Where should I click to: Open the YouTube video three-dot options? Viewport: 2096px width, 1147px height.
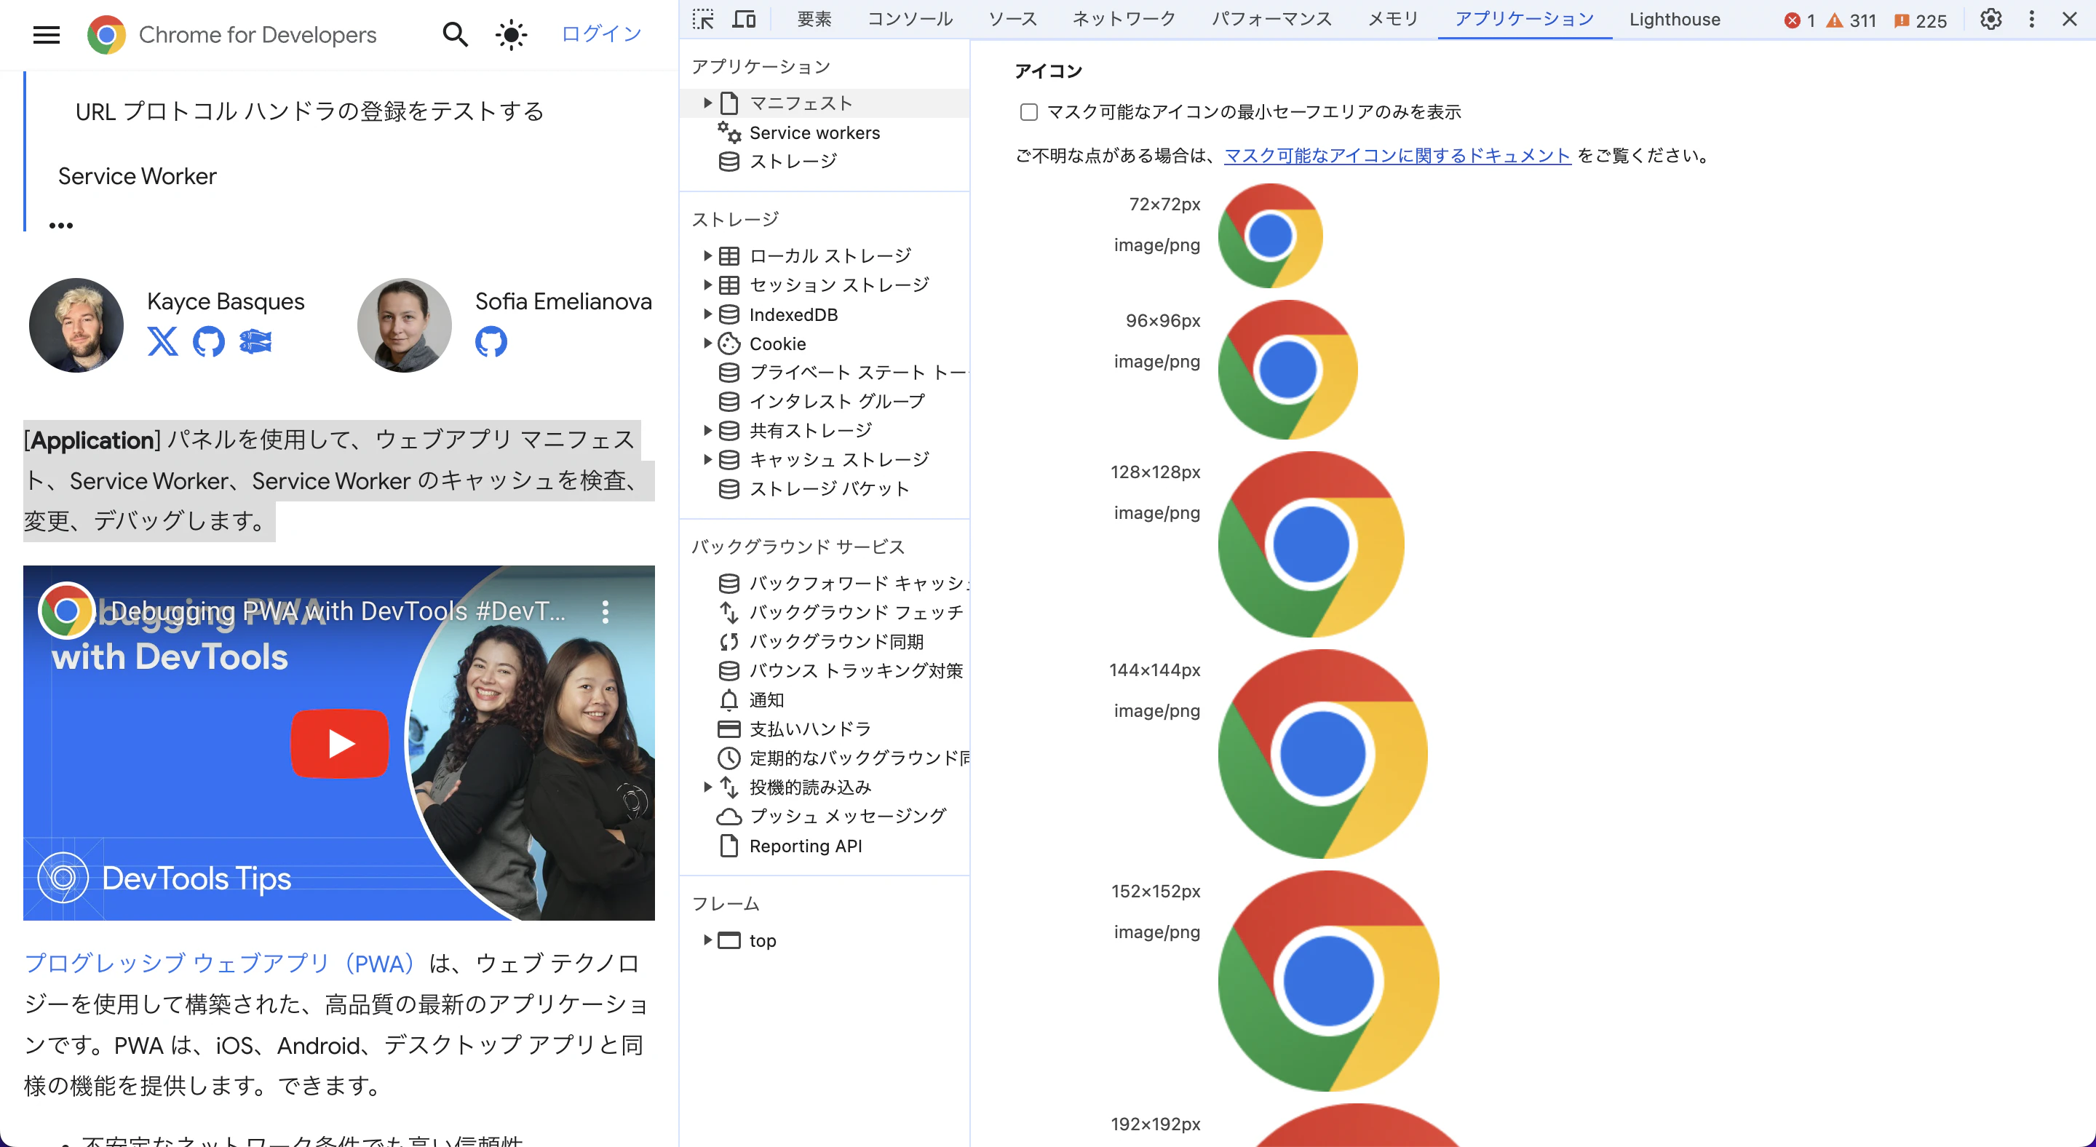coord(606,612)
